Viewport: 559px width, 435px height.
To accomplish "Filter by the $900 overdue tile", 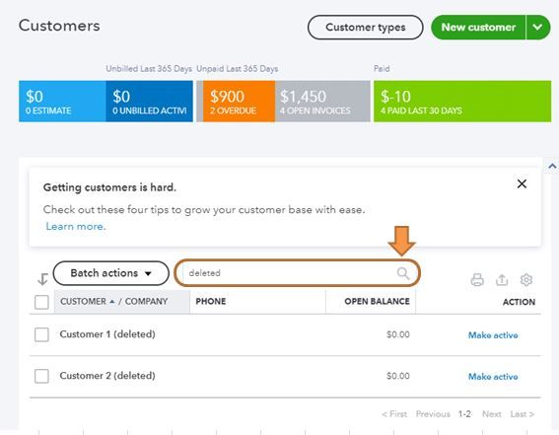I will click(239, 102).
